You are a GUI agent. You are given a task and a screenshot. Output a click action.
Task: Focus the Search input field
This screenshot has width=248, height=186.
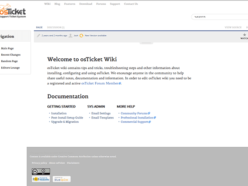(220, 17)
